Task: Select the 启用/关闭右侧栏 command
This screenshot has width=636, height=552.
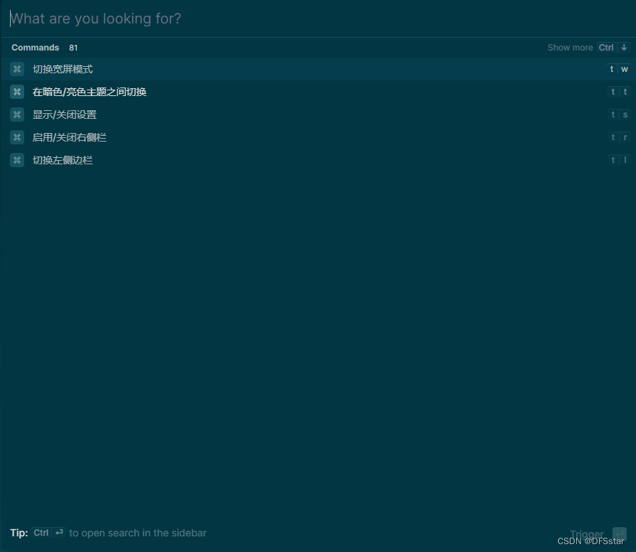Action: point(318,137)
